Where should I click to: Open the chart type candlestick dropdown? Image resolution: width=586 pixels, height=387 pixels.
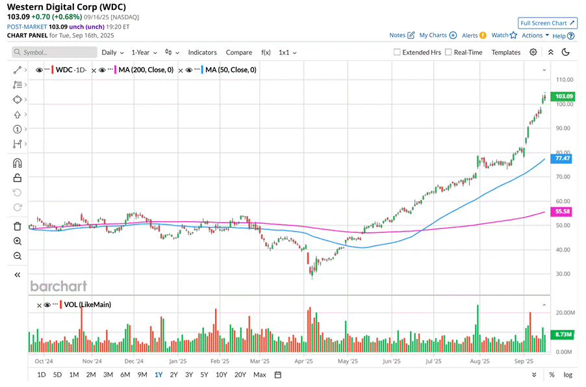click(x=172, y=53)
